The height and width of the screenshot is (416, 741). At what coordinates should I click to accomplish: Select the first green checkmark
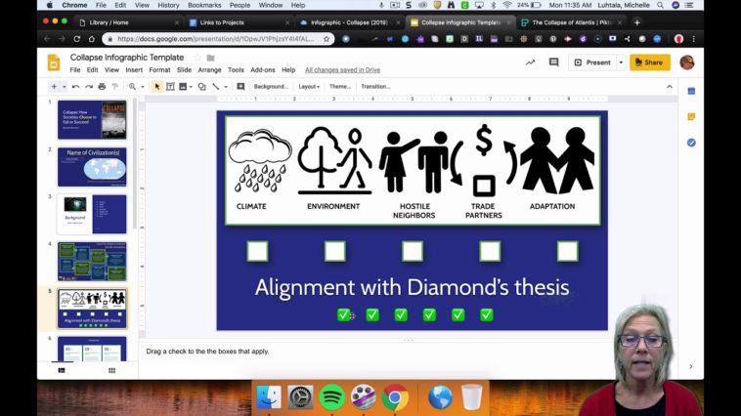click(343, 314)
